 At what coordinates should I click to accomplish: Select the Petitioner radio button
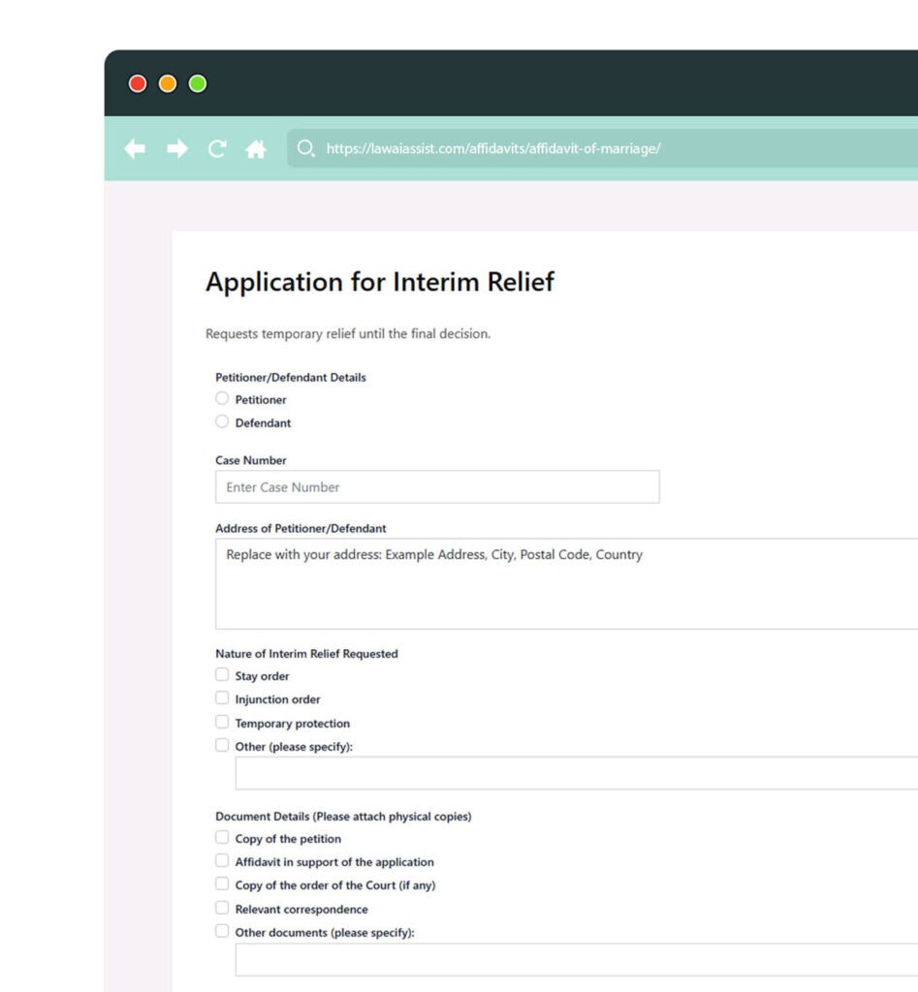222,398
